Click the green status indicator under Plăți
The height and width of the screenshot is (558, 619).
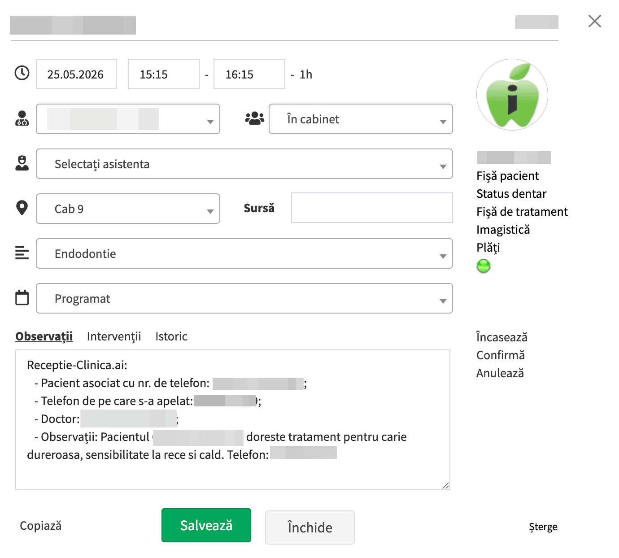point(484,266)
